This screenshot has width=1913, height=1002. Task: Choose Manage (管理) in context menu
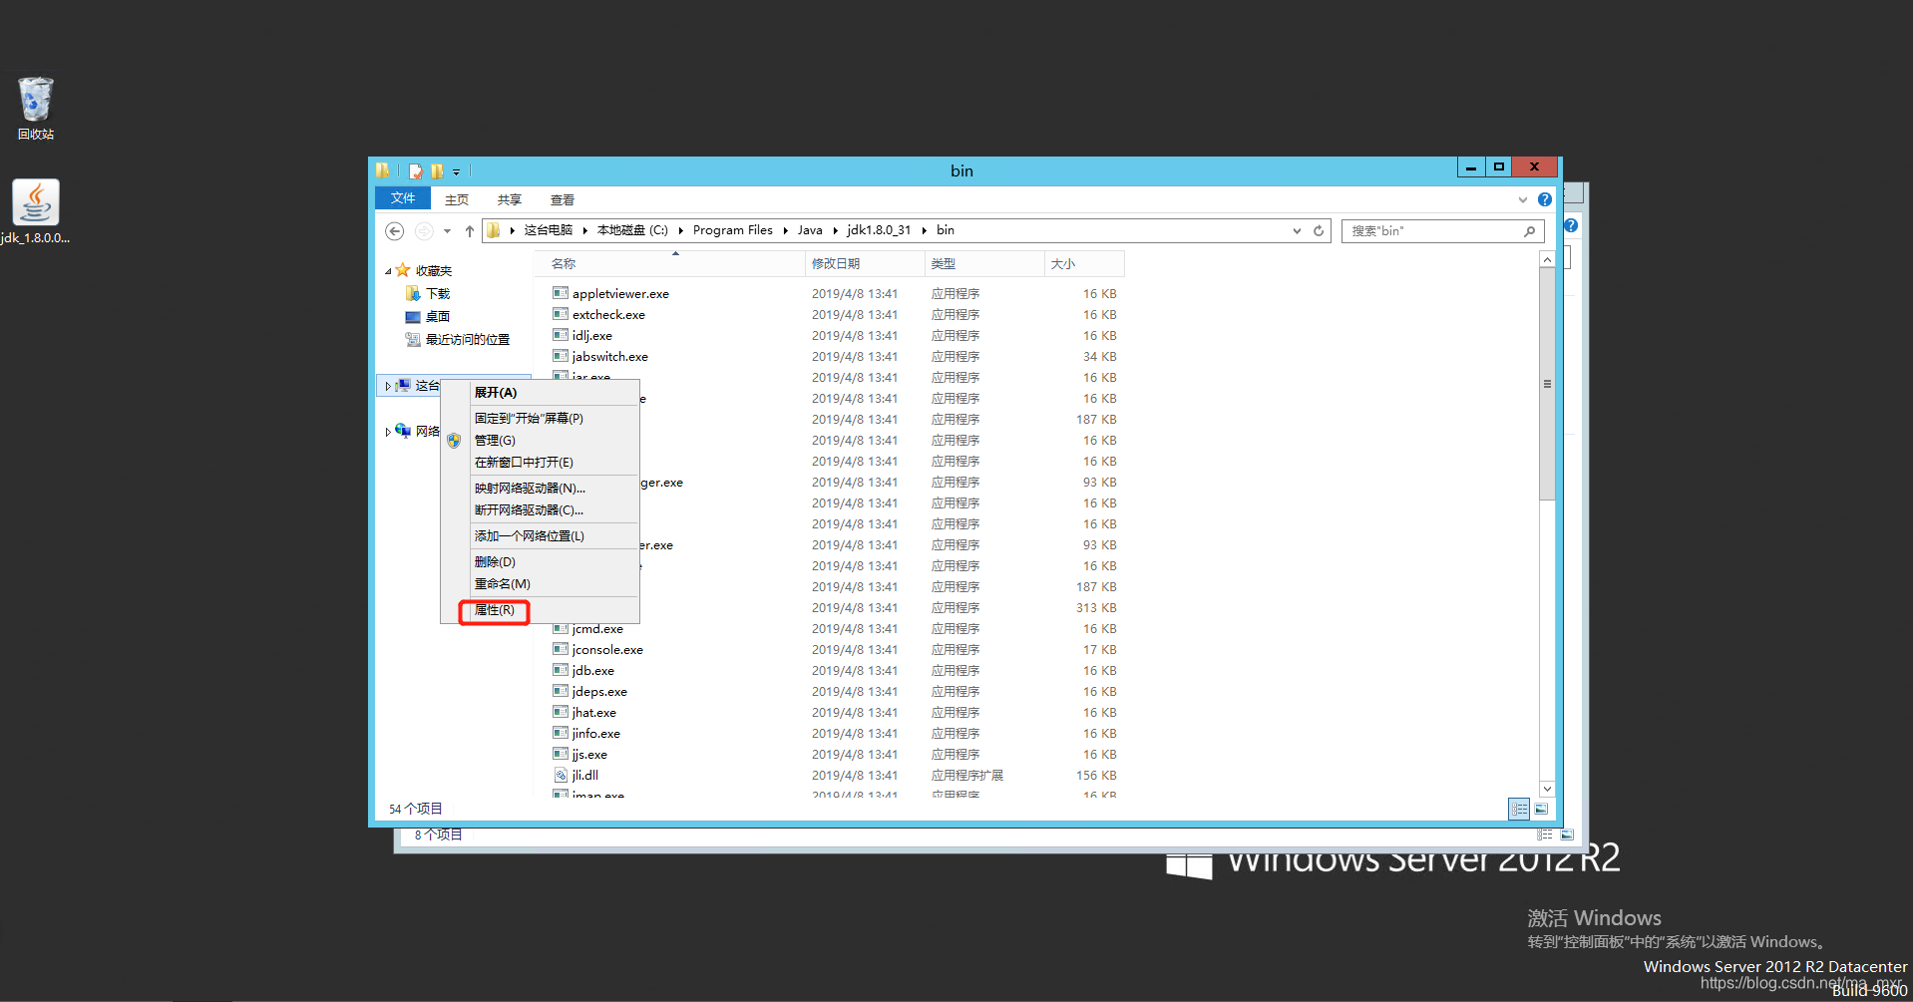(x=540, y=440)
